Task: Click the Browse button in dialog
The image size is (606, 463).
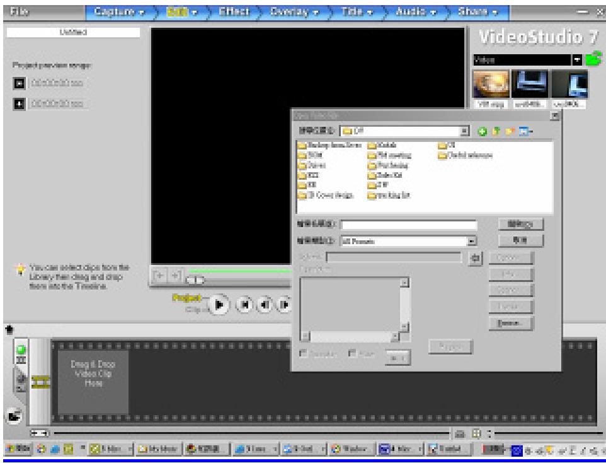Action: point(511,323)
